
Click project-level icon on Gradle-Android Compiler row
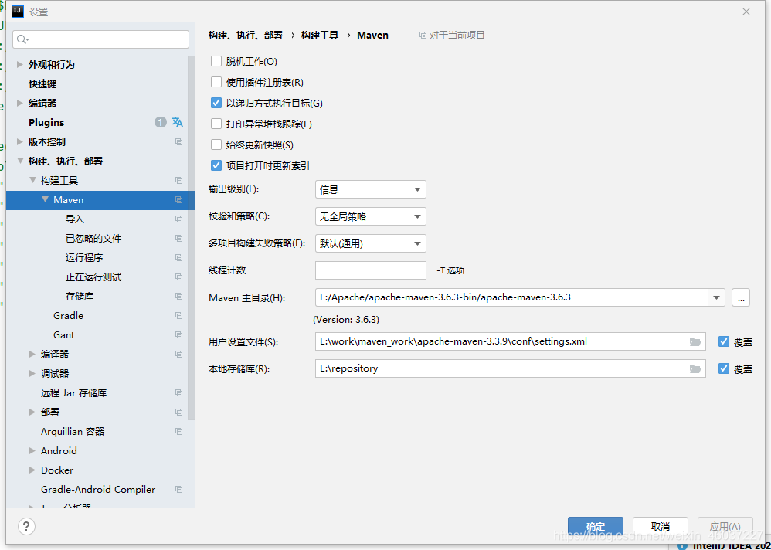click(x=178, y=490)
